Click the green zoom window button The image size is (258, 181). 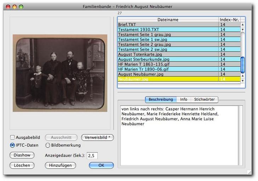[x=21, y=7]
